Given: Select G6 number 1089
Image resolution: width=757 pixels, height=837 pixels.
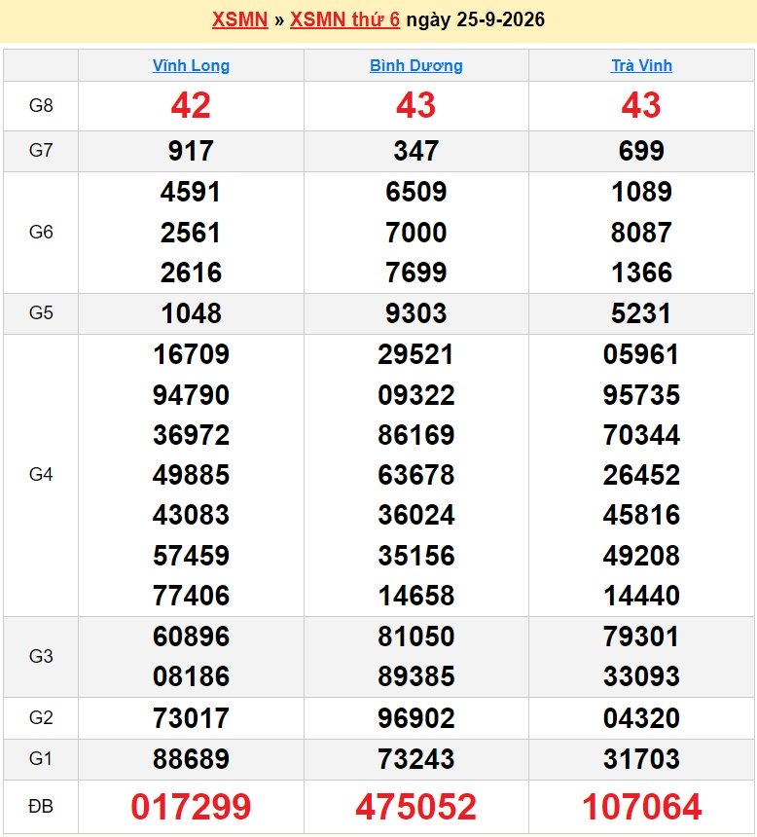Looking at the screenshot, I should (641, 192).
